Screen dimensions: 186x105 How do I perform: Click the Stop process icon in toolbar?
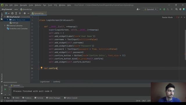pos(172,9)
